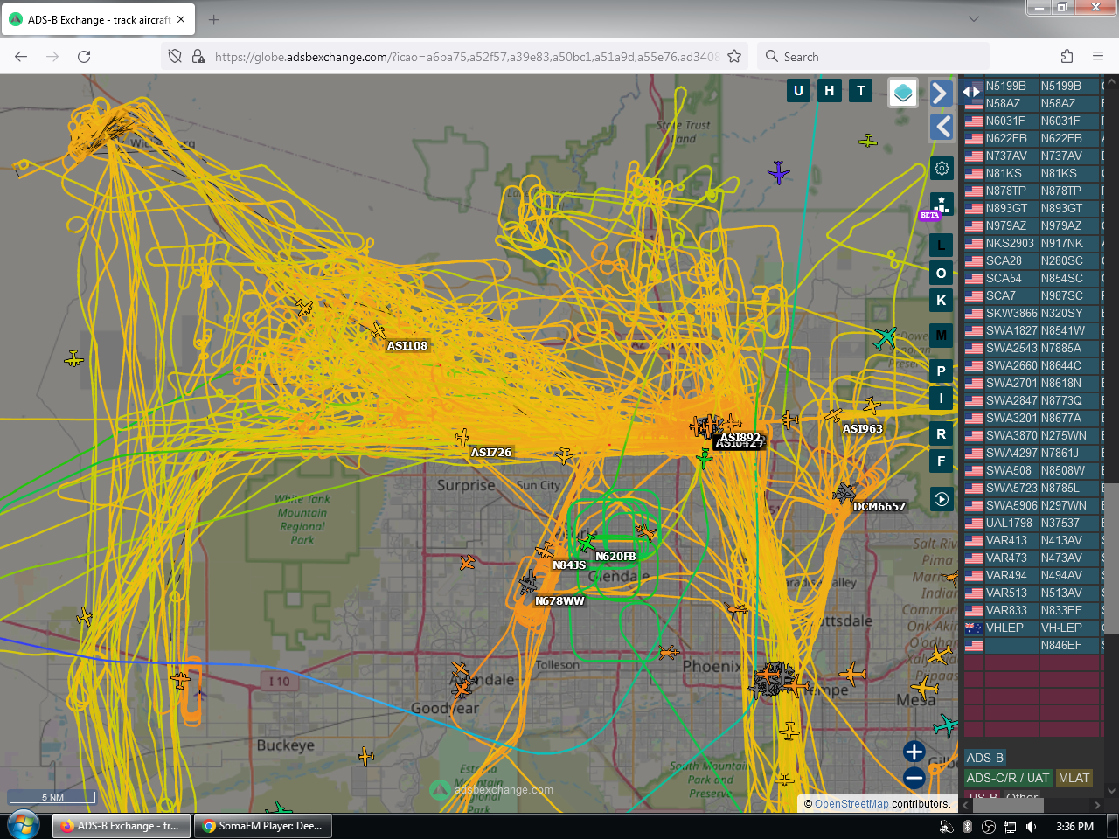
Task: Open SomaFM Player in Chrome taskbar item
Action: 263,826
